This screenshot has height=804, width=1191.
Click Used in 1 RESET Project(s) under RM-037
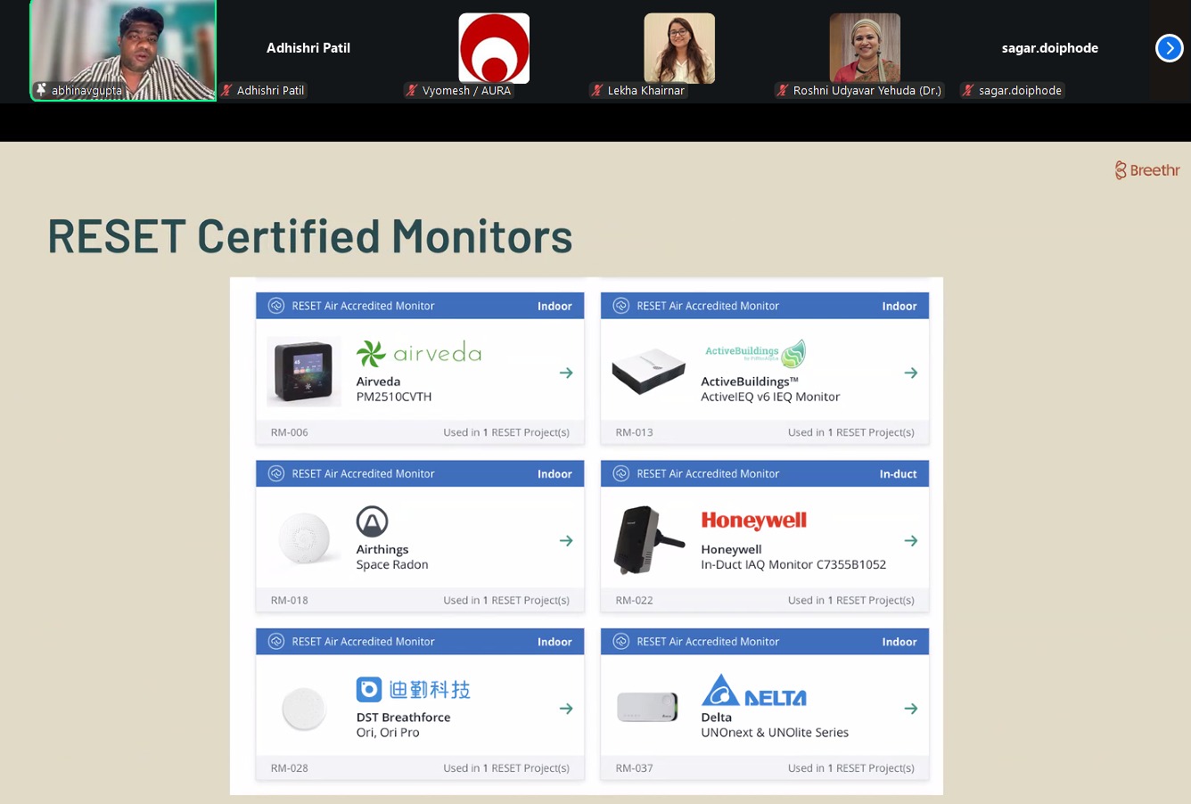click(850, 768)
